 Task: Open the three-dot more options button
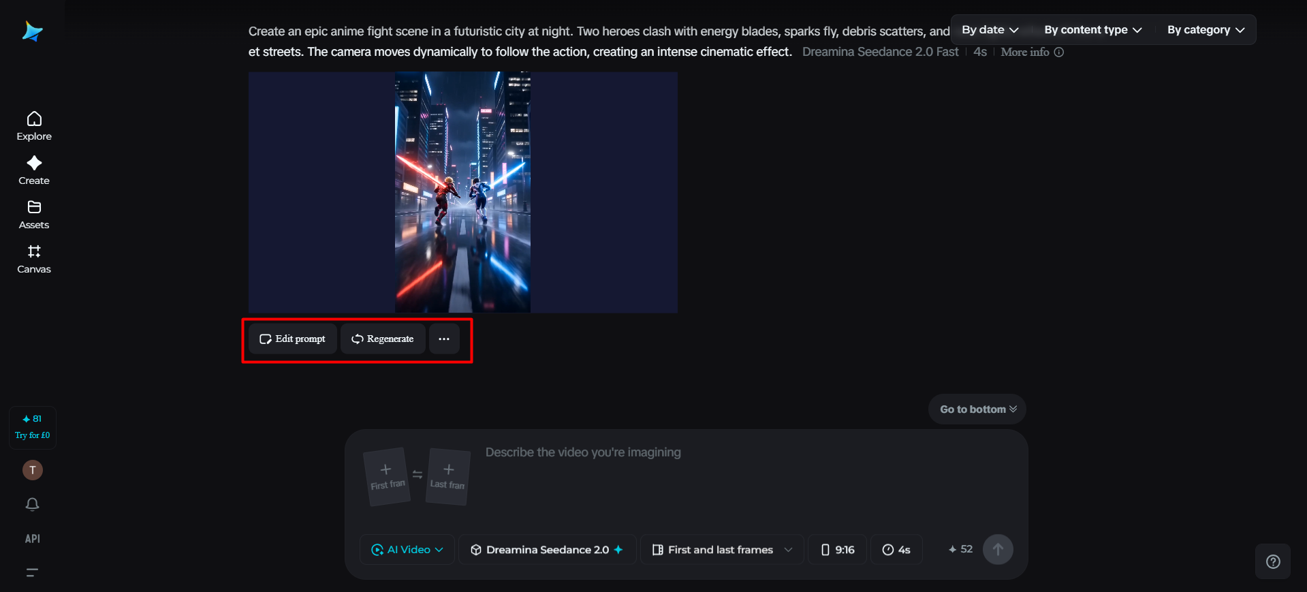[444, 339]
